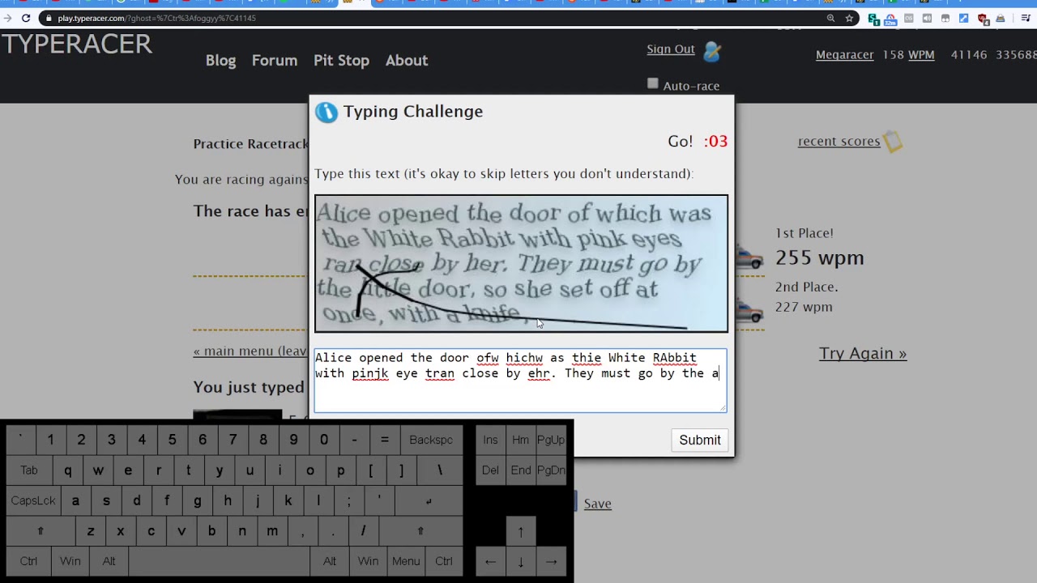Screen dimensions: 1037x583
Task: Click the on-screen keyboard Enter key
Action: point(429,500)
